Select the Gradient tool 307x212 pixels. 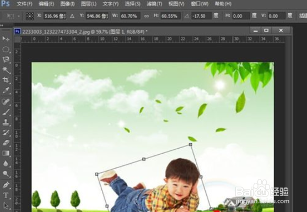tap(6, 153)
